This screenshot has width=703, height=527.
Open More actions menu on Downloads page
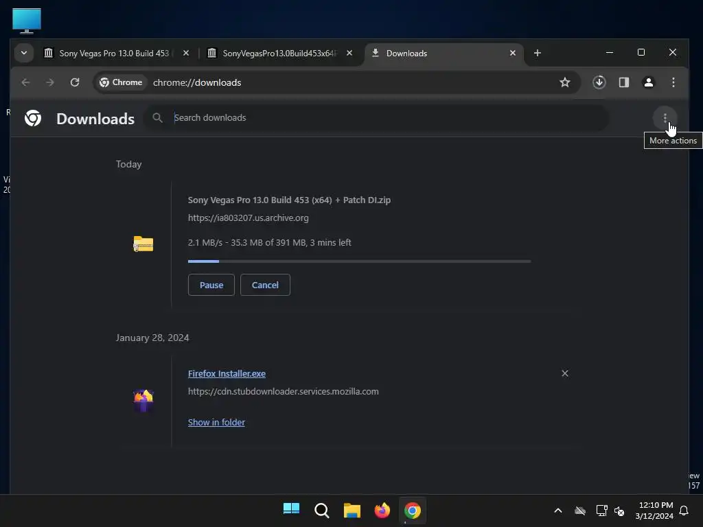click(665, 118)
